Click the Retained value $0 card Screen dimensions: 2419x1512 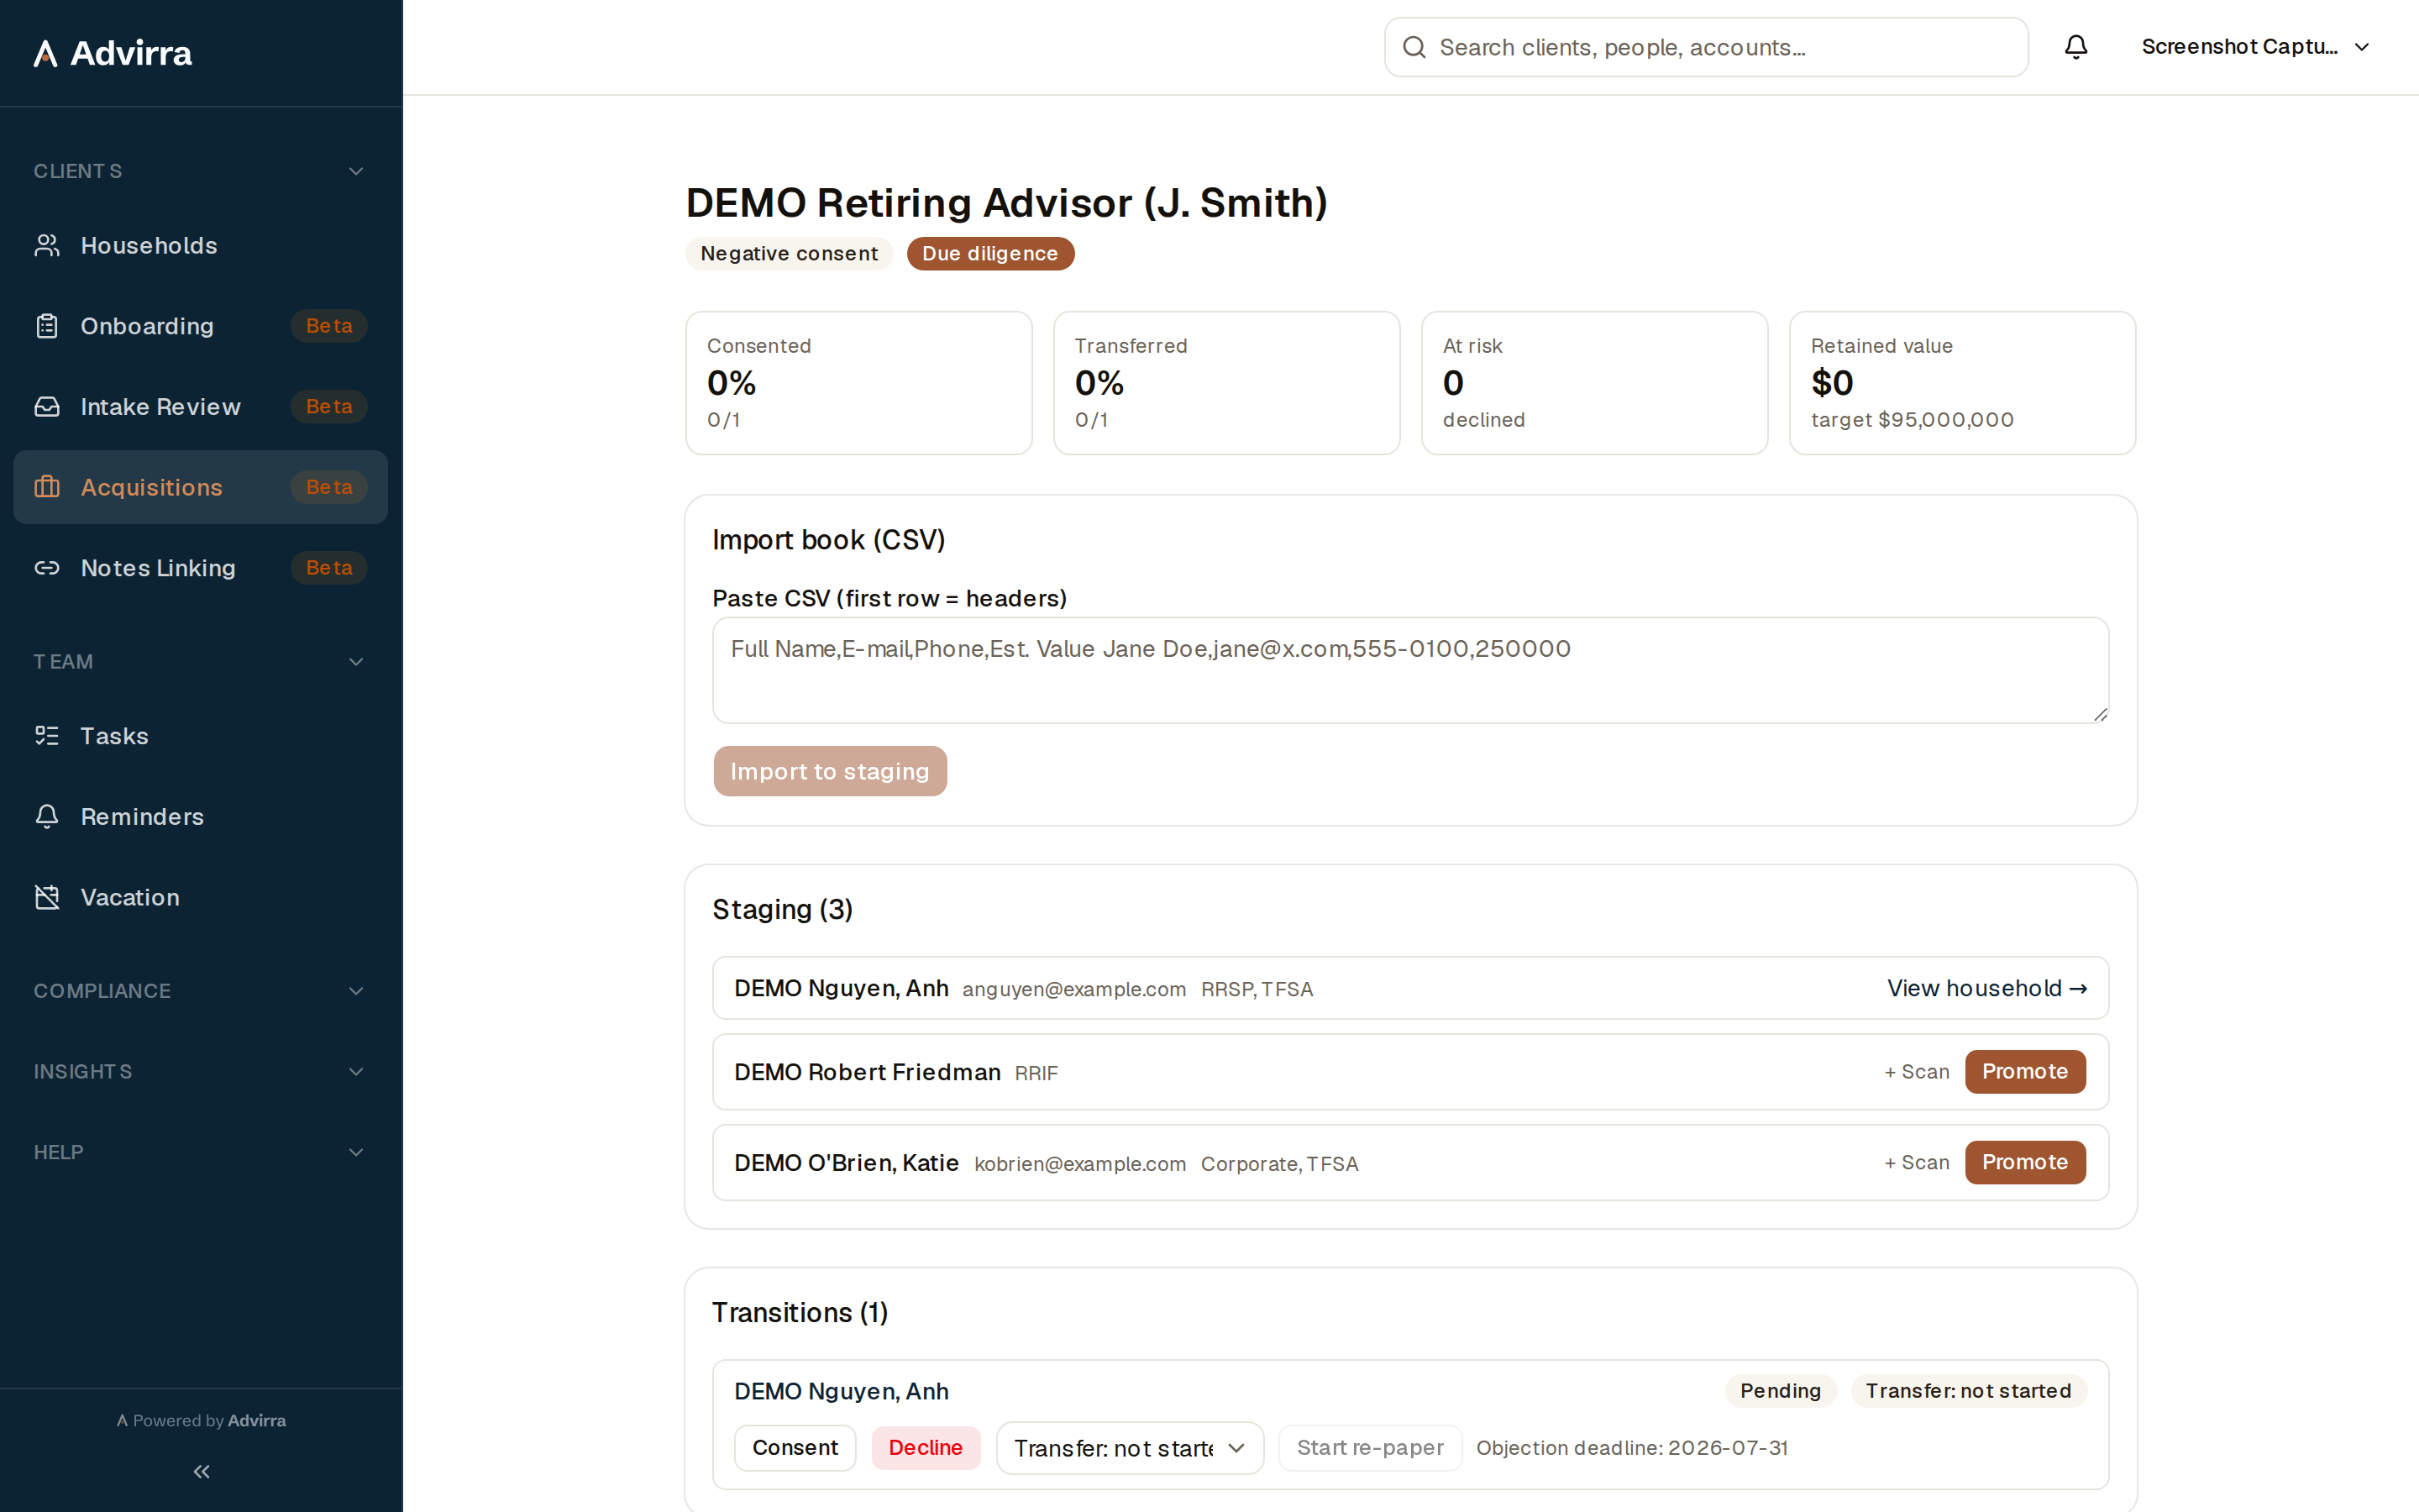coord(1962,383)
